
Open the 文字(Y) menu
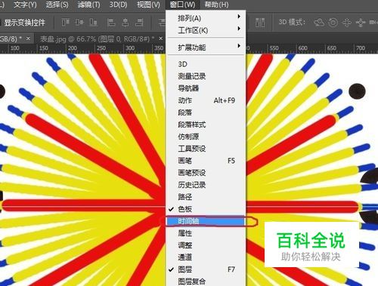[25, 5]
